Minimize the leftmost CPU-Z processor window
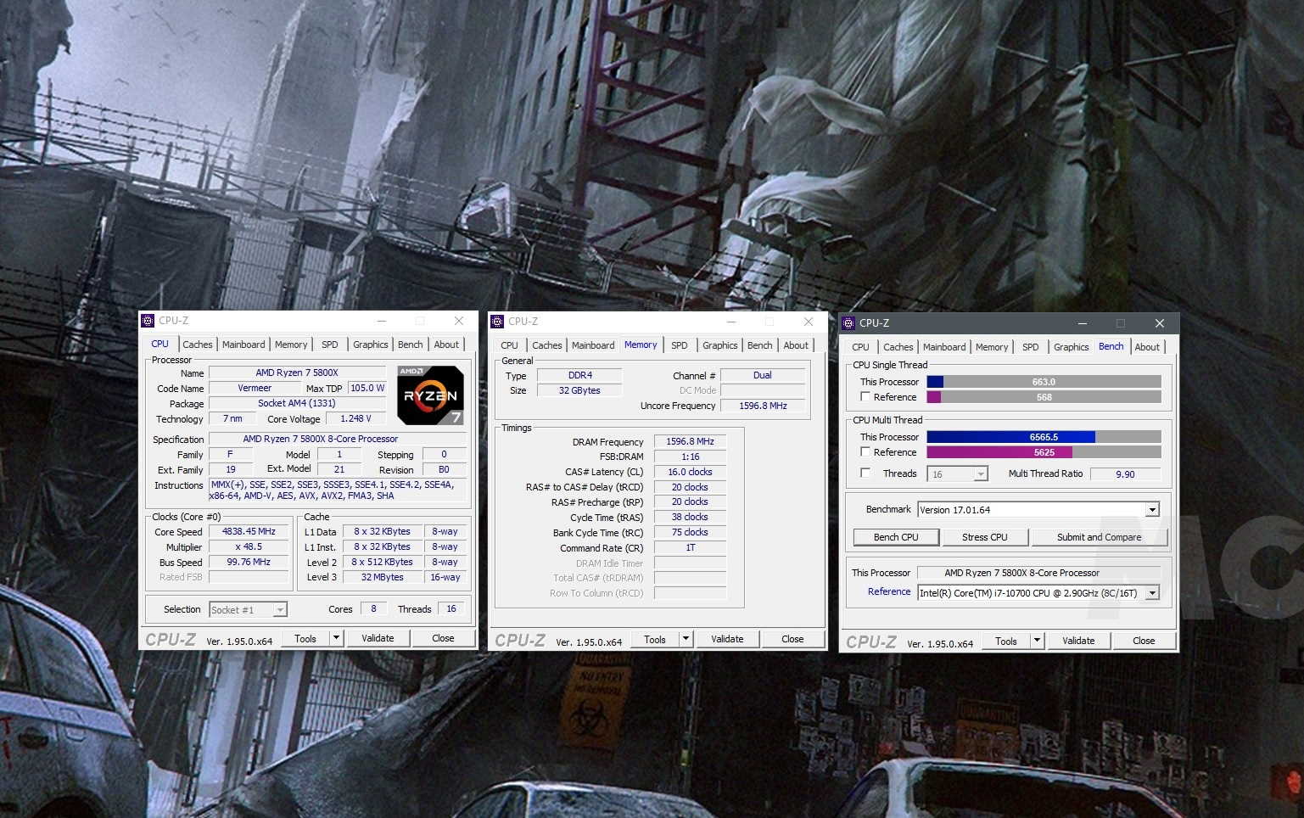Viewport: 1304px width, 818px height. tap(382, 321)
